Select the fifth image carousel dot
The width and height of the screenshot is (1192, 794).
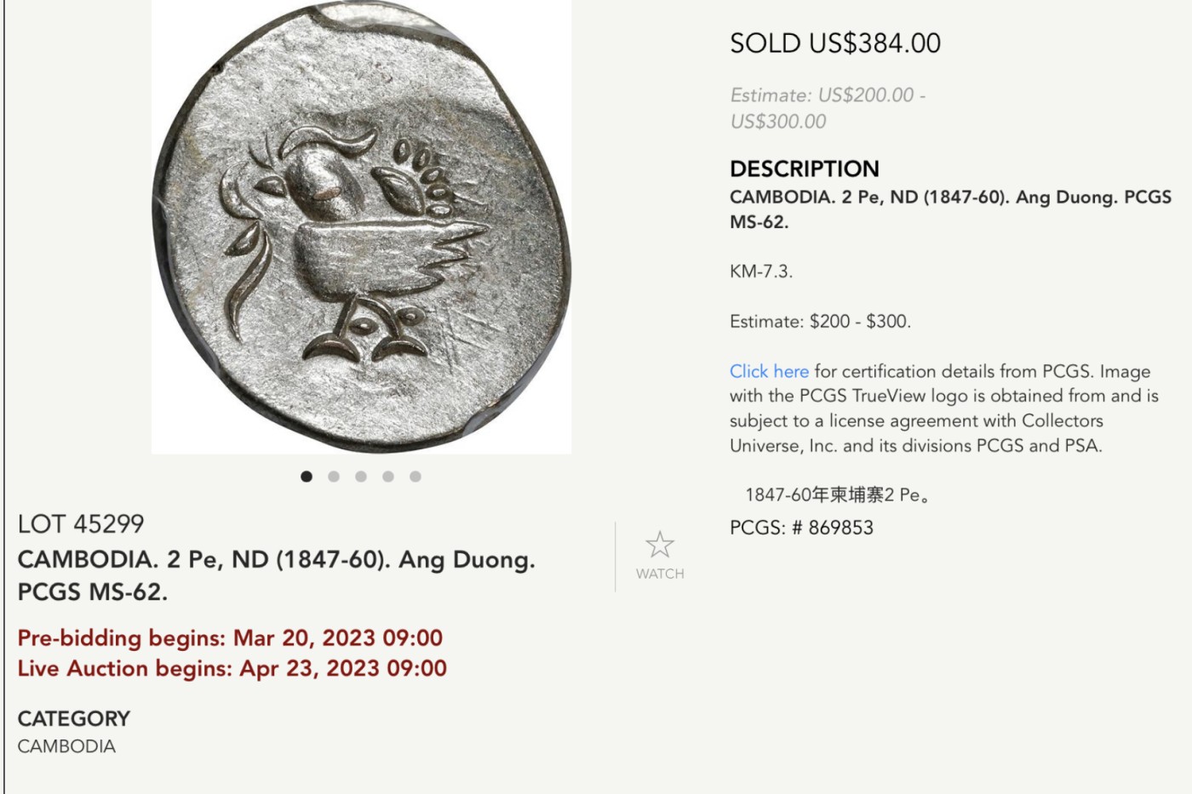[x=415, y=477]
